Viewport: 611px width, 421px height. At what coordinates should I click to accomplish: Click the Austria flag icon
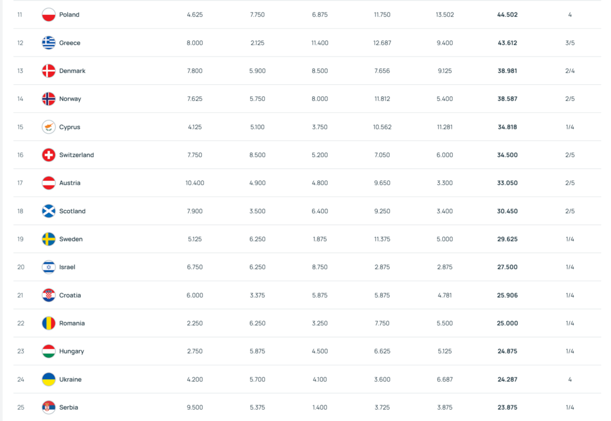click(x=49, y=183)
